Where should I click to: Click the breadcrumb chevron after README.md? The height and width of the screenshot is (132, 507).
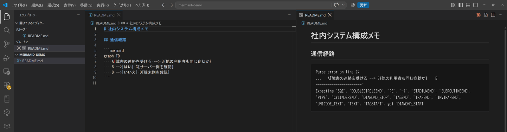pos(119,23)
